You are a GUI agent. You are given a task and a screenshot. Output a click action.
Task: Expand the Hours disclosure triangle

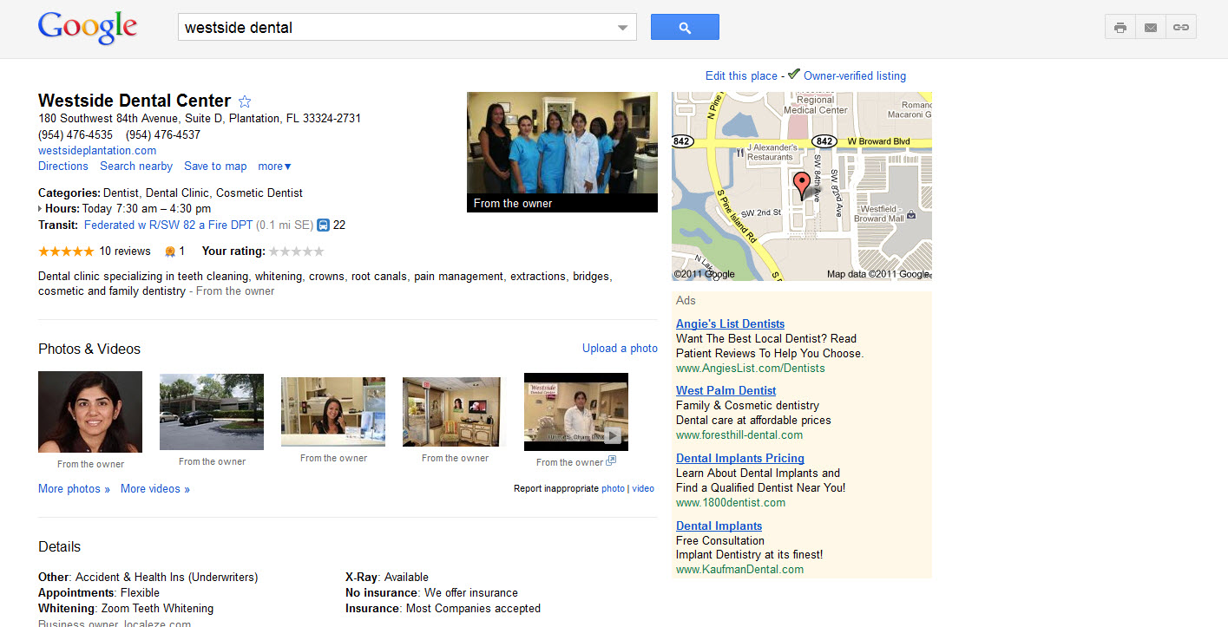[40, 209]
